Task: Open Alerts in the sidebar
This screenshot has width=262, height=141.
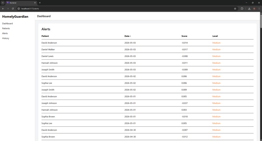Action: click(x=5, y=33)
